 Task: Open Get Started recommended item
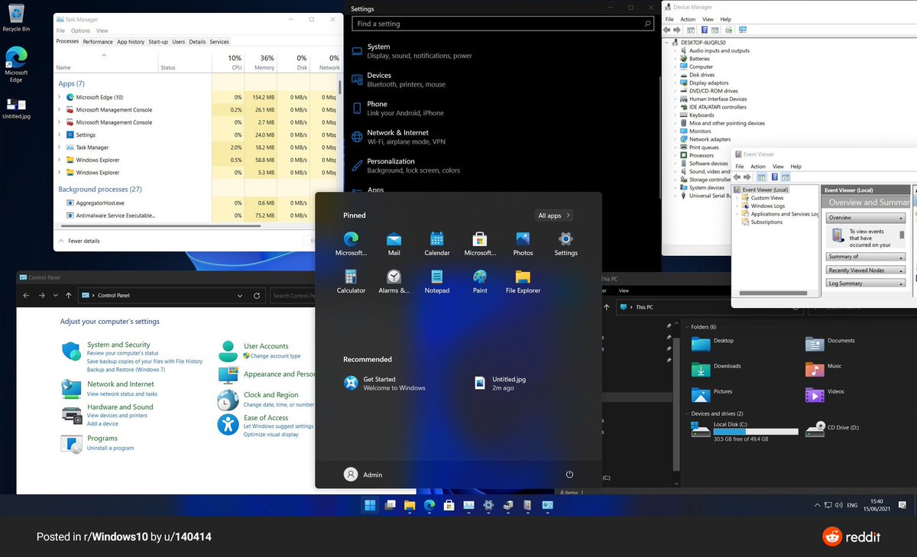(384, 383)
